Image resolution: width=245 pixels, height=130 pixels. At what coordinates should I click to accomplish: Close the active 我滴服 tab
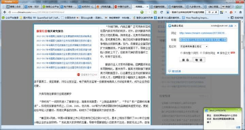coord(147,7)
